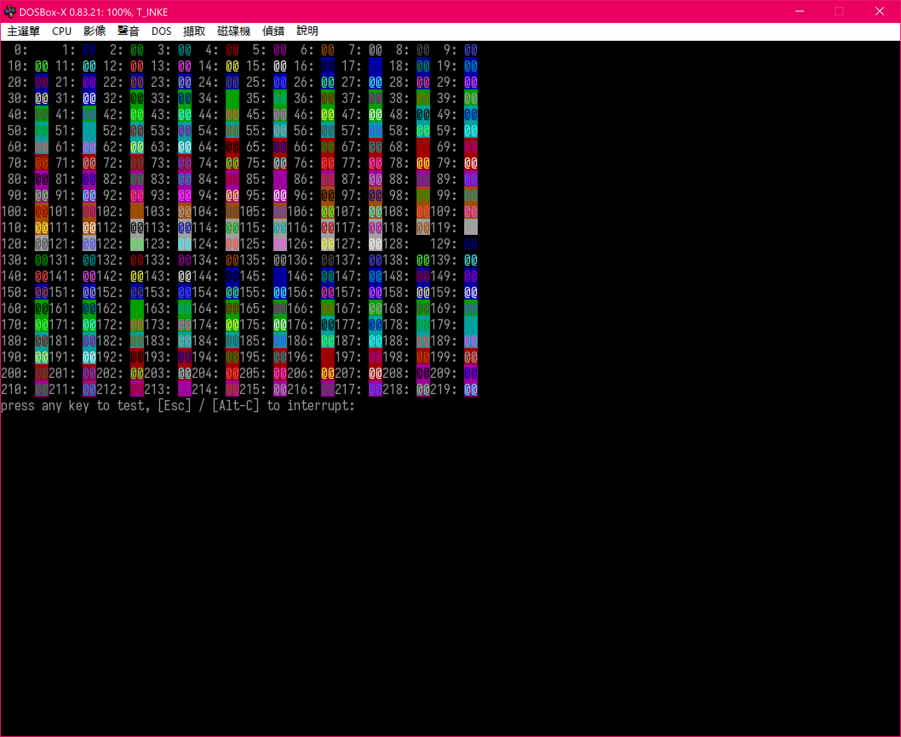Click the 'press any key to test' prompt

pos(178,406)
